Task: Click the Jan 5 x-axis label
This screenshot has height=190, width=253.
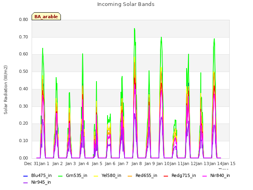Action: coord(97,163)
